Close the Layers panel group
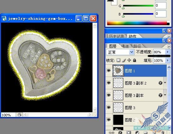Viewport: 173px width, 134px height. pyautogui.click(x=169, y=40)
